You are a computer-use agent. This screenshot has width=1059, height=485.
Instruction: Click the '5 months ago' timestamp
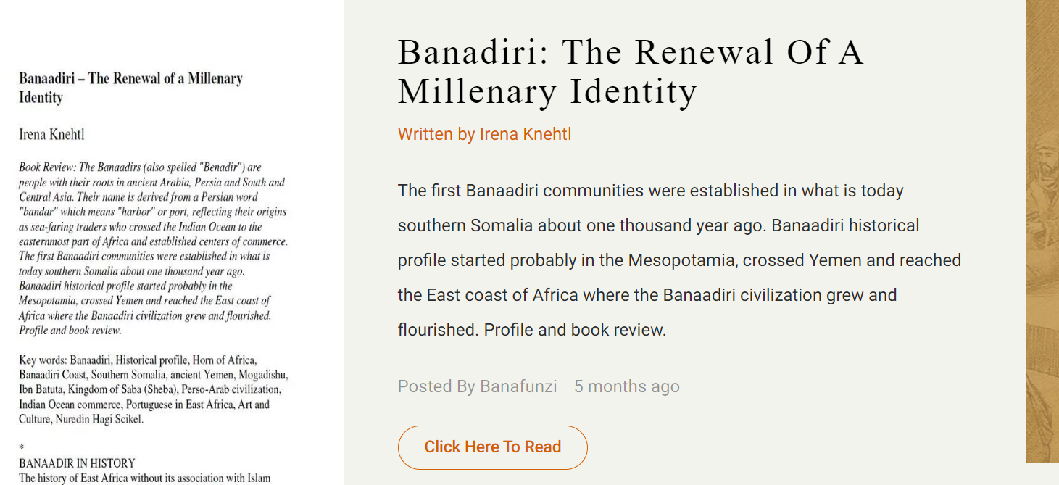(x=627, y=386)
